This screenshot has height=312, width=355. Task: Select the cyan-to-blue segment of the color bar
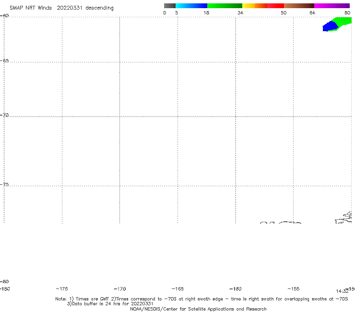[191, 6]
